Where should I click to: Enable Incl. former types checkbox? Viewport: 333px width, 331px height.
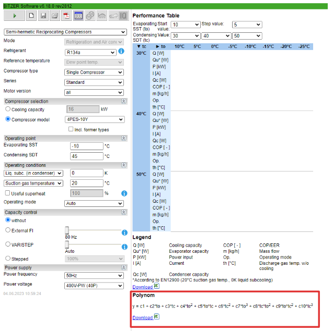click(71, 129)
